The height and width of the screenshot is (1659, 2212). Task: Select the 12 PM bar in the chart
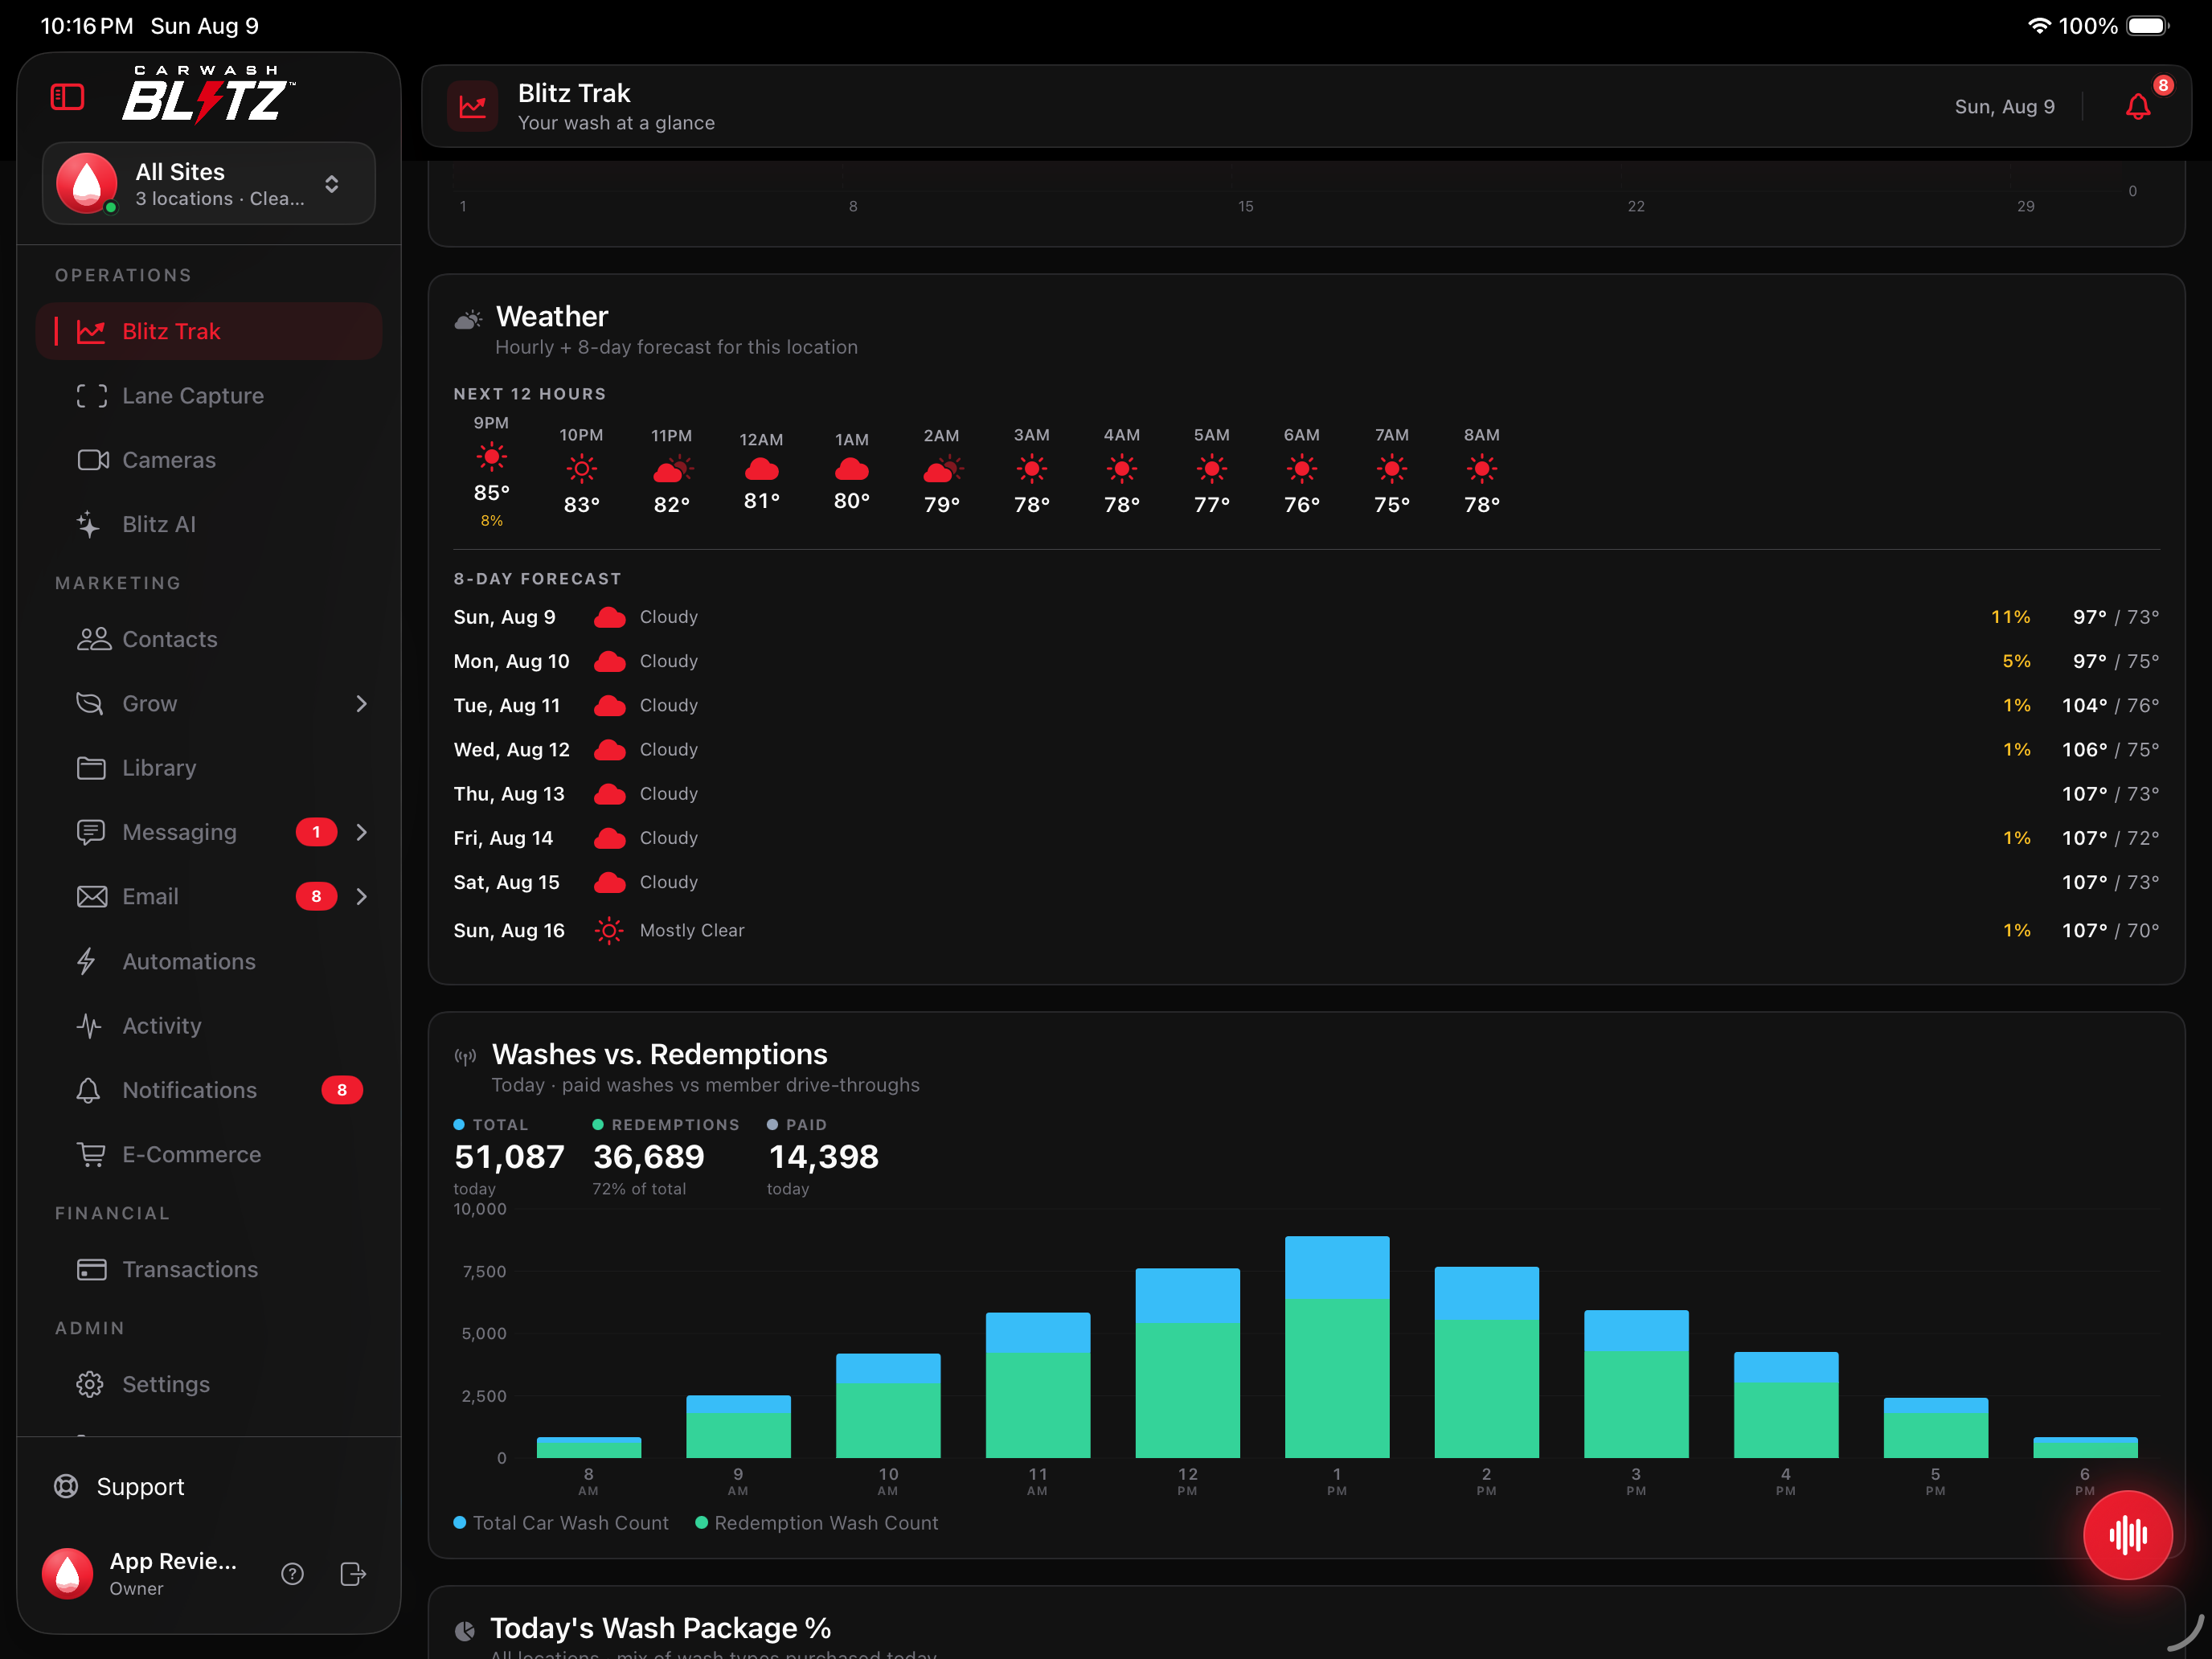click(1187, 1363)
